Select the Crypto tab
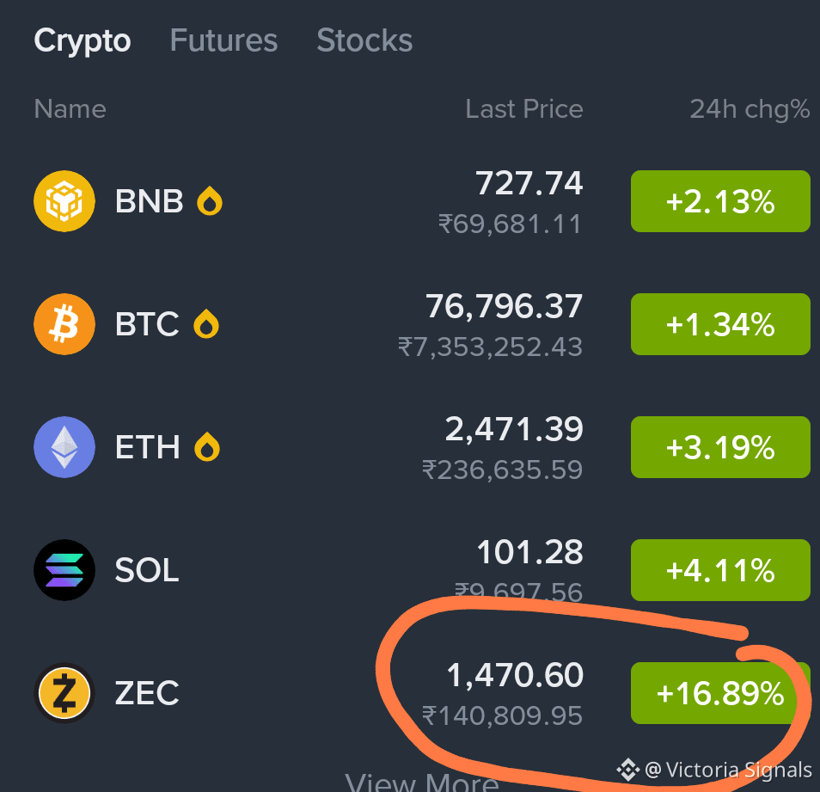Viewport: 820px width, 792px height. 83,40
